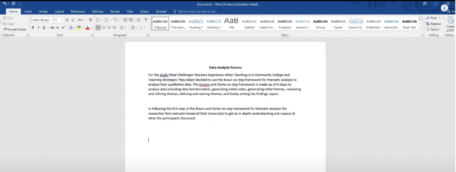The height and width of the screenshot is (172, 456).
Task: Open the Select dropdown in Editing
Action: [433, 29]
